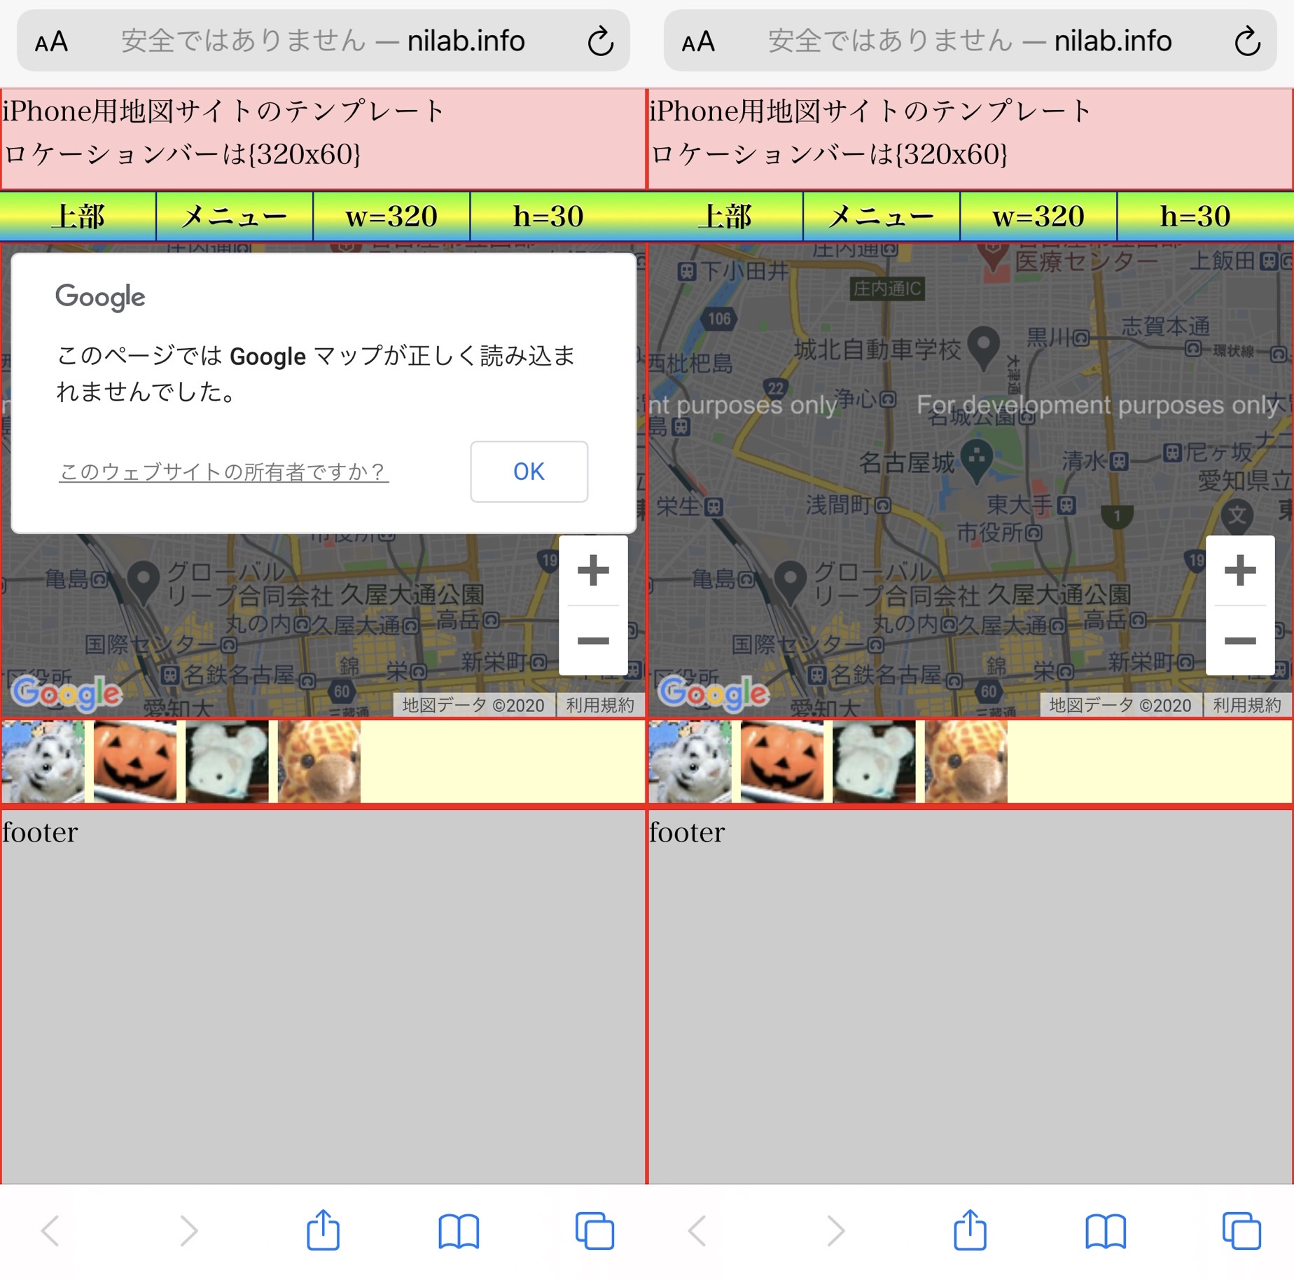Open bookmarks in left Safari toolbar
Viewport: 1294px width, 1280px height.
(x=459, y=1231)
